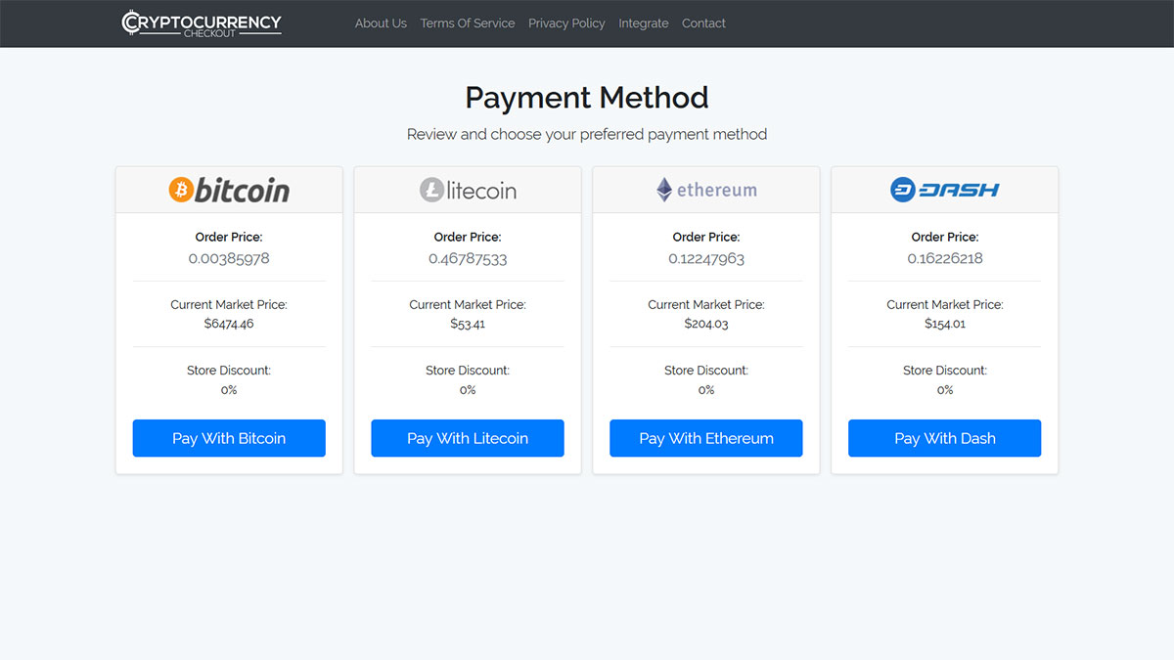Click the 0% discount value in Dash card
1174x660 pixels.
click(945, 390)
